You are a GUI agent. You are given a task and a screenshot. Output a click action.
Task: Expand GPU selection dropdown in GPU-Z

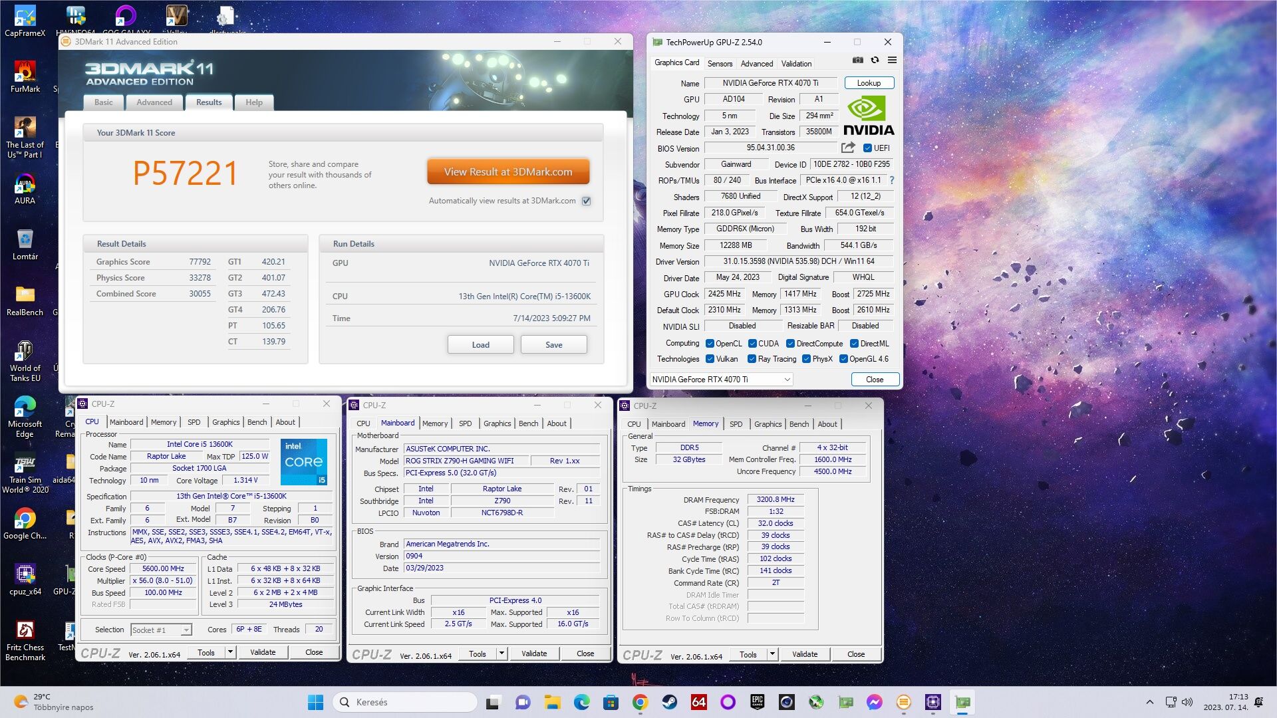pyautogui.click(x=787, y=380)
